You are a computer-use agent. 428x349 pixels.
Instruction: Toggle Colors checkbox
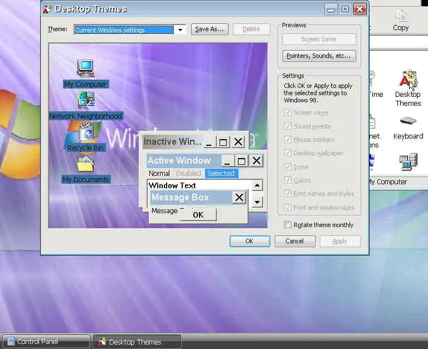click(x=288, y=180)
